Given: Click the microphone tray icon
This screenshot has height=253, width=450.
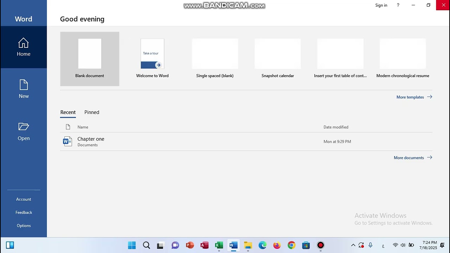Looking at the screenshot, I should (371, 245).
